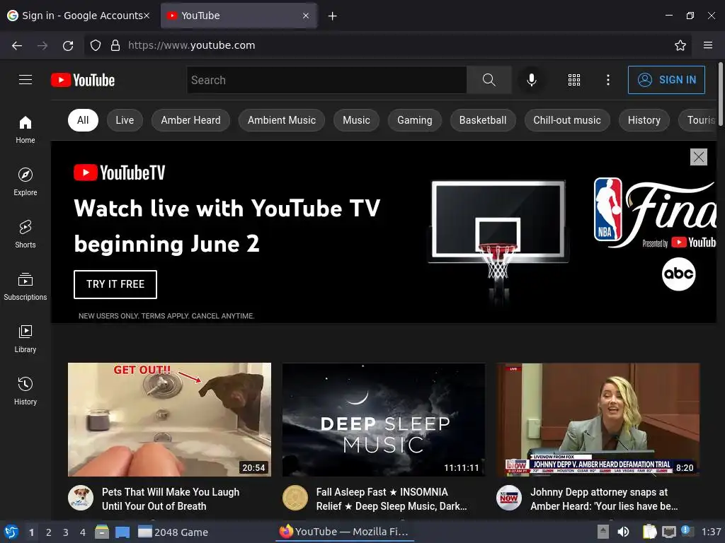Screen dimensions: 725x543
Task: Open Subscriptions in the sidebar
Action: (x=25, y=286)
